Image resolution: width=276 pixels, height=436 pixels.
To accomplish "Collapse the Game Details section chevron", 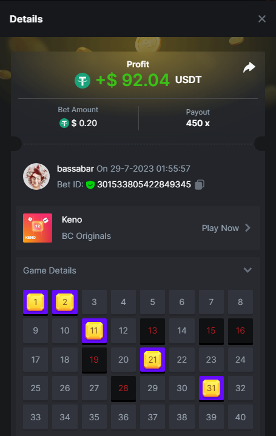I will click(x=247, y=270).
